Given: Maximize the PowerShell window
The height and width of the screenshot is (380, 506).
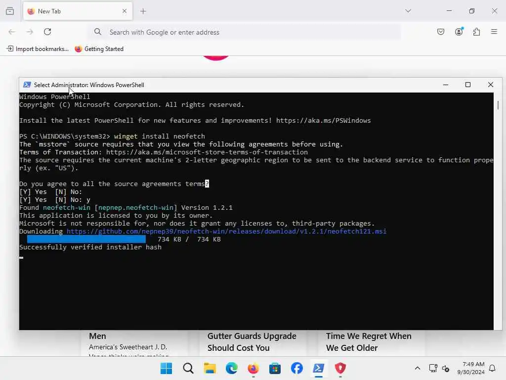Looking at the screenshot, I should click(x=468, y=85).
